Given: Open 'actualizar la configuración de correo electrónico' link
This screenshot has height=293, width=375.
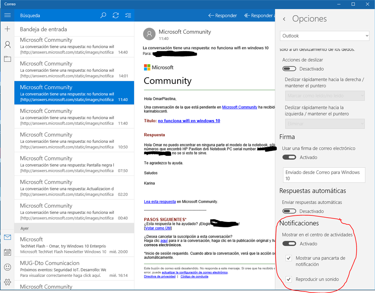Looking at the screenshot, I should click(195, 272).
